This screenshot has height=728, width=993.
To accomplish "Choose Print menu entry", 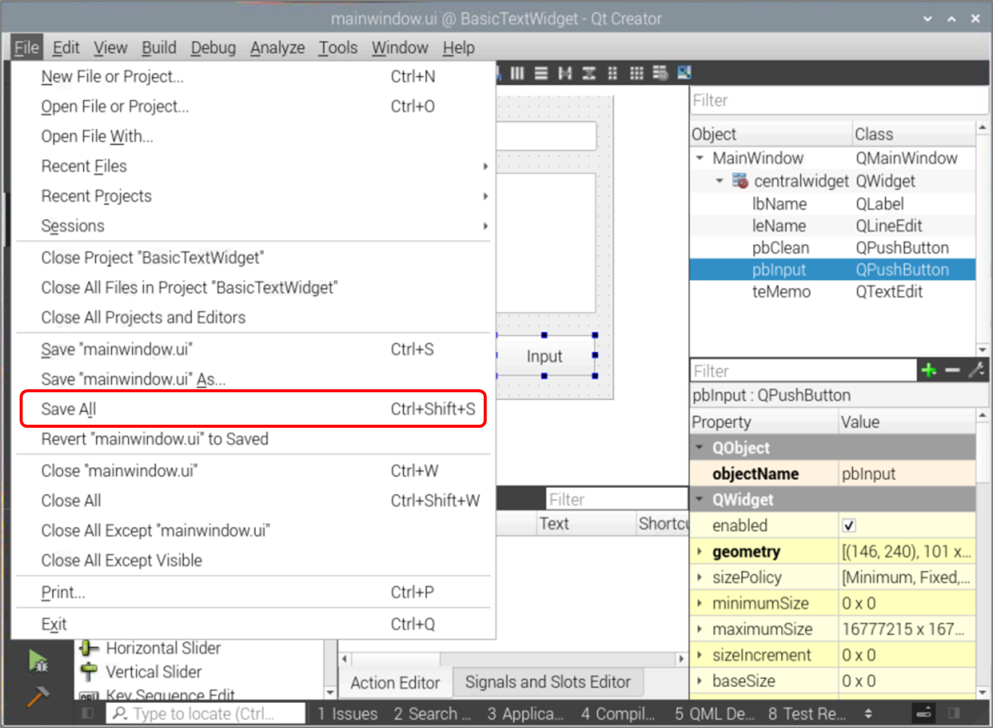I will 254,592.
